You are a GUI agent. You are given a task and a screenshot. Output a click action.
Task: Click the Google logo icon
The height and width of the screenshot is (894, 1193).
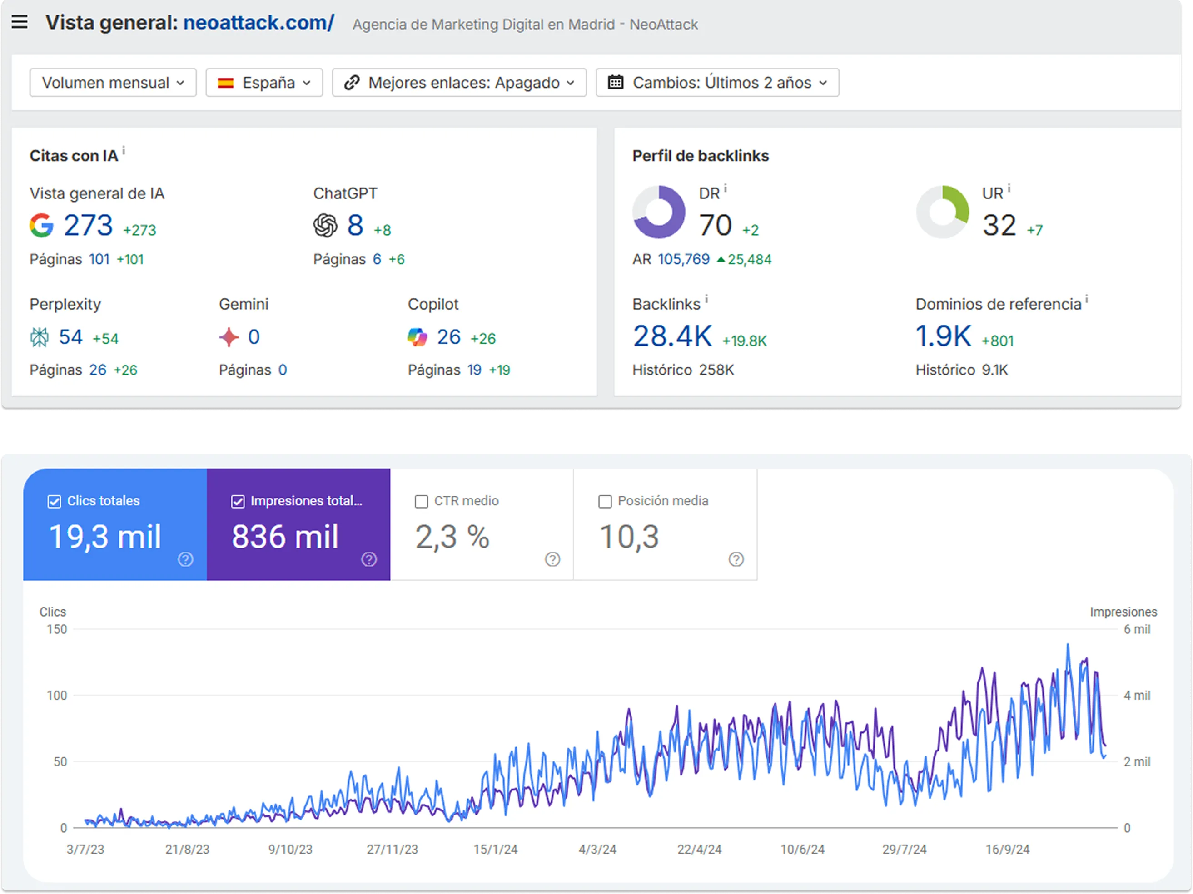(x=41, y=225)
